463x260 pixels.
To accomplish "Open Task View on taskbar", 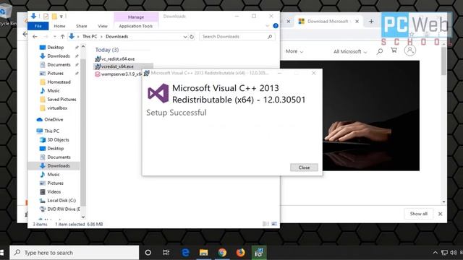I will [x=166, y=253].
